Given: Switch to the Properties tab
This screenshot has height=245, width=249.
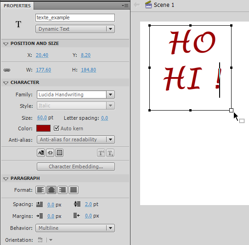Looking at the screenshot, I should point(17,6).
